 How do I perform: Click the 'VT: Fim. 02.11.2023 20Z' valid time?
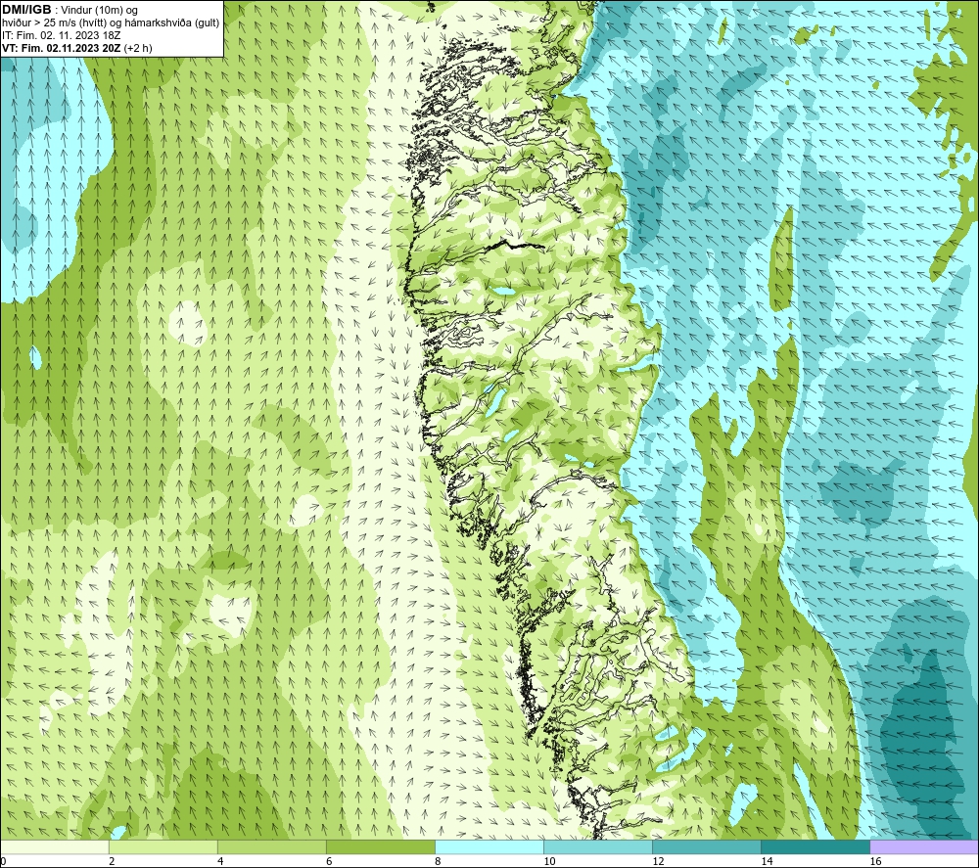(61, 48)
